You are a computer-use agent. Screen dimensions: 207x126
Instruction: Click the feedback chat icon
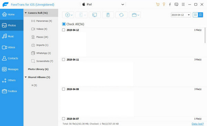(176, 4)
